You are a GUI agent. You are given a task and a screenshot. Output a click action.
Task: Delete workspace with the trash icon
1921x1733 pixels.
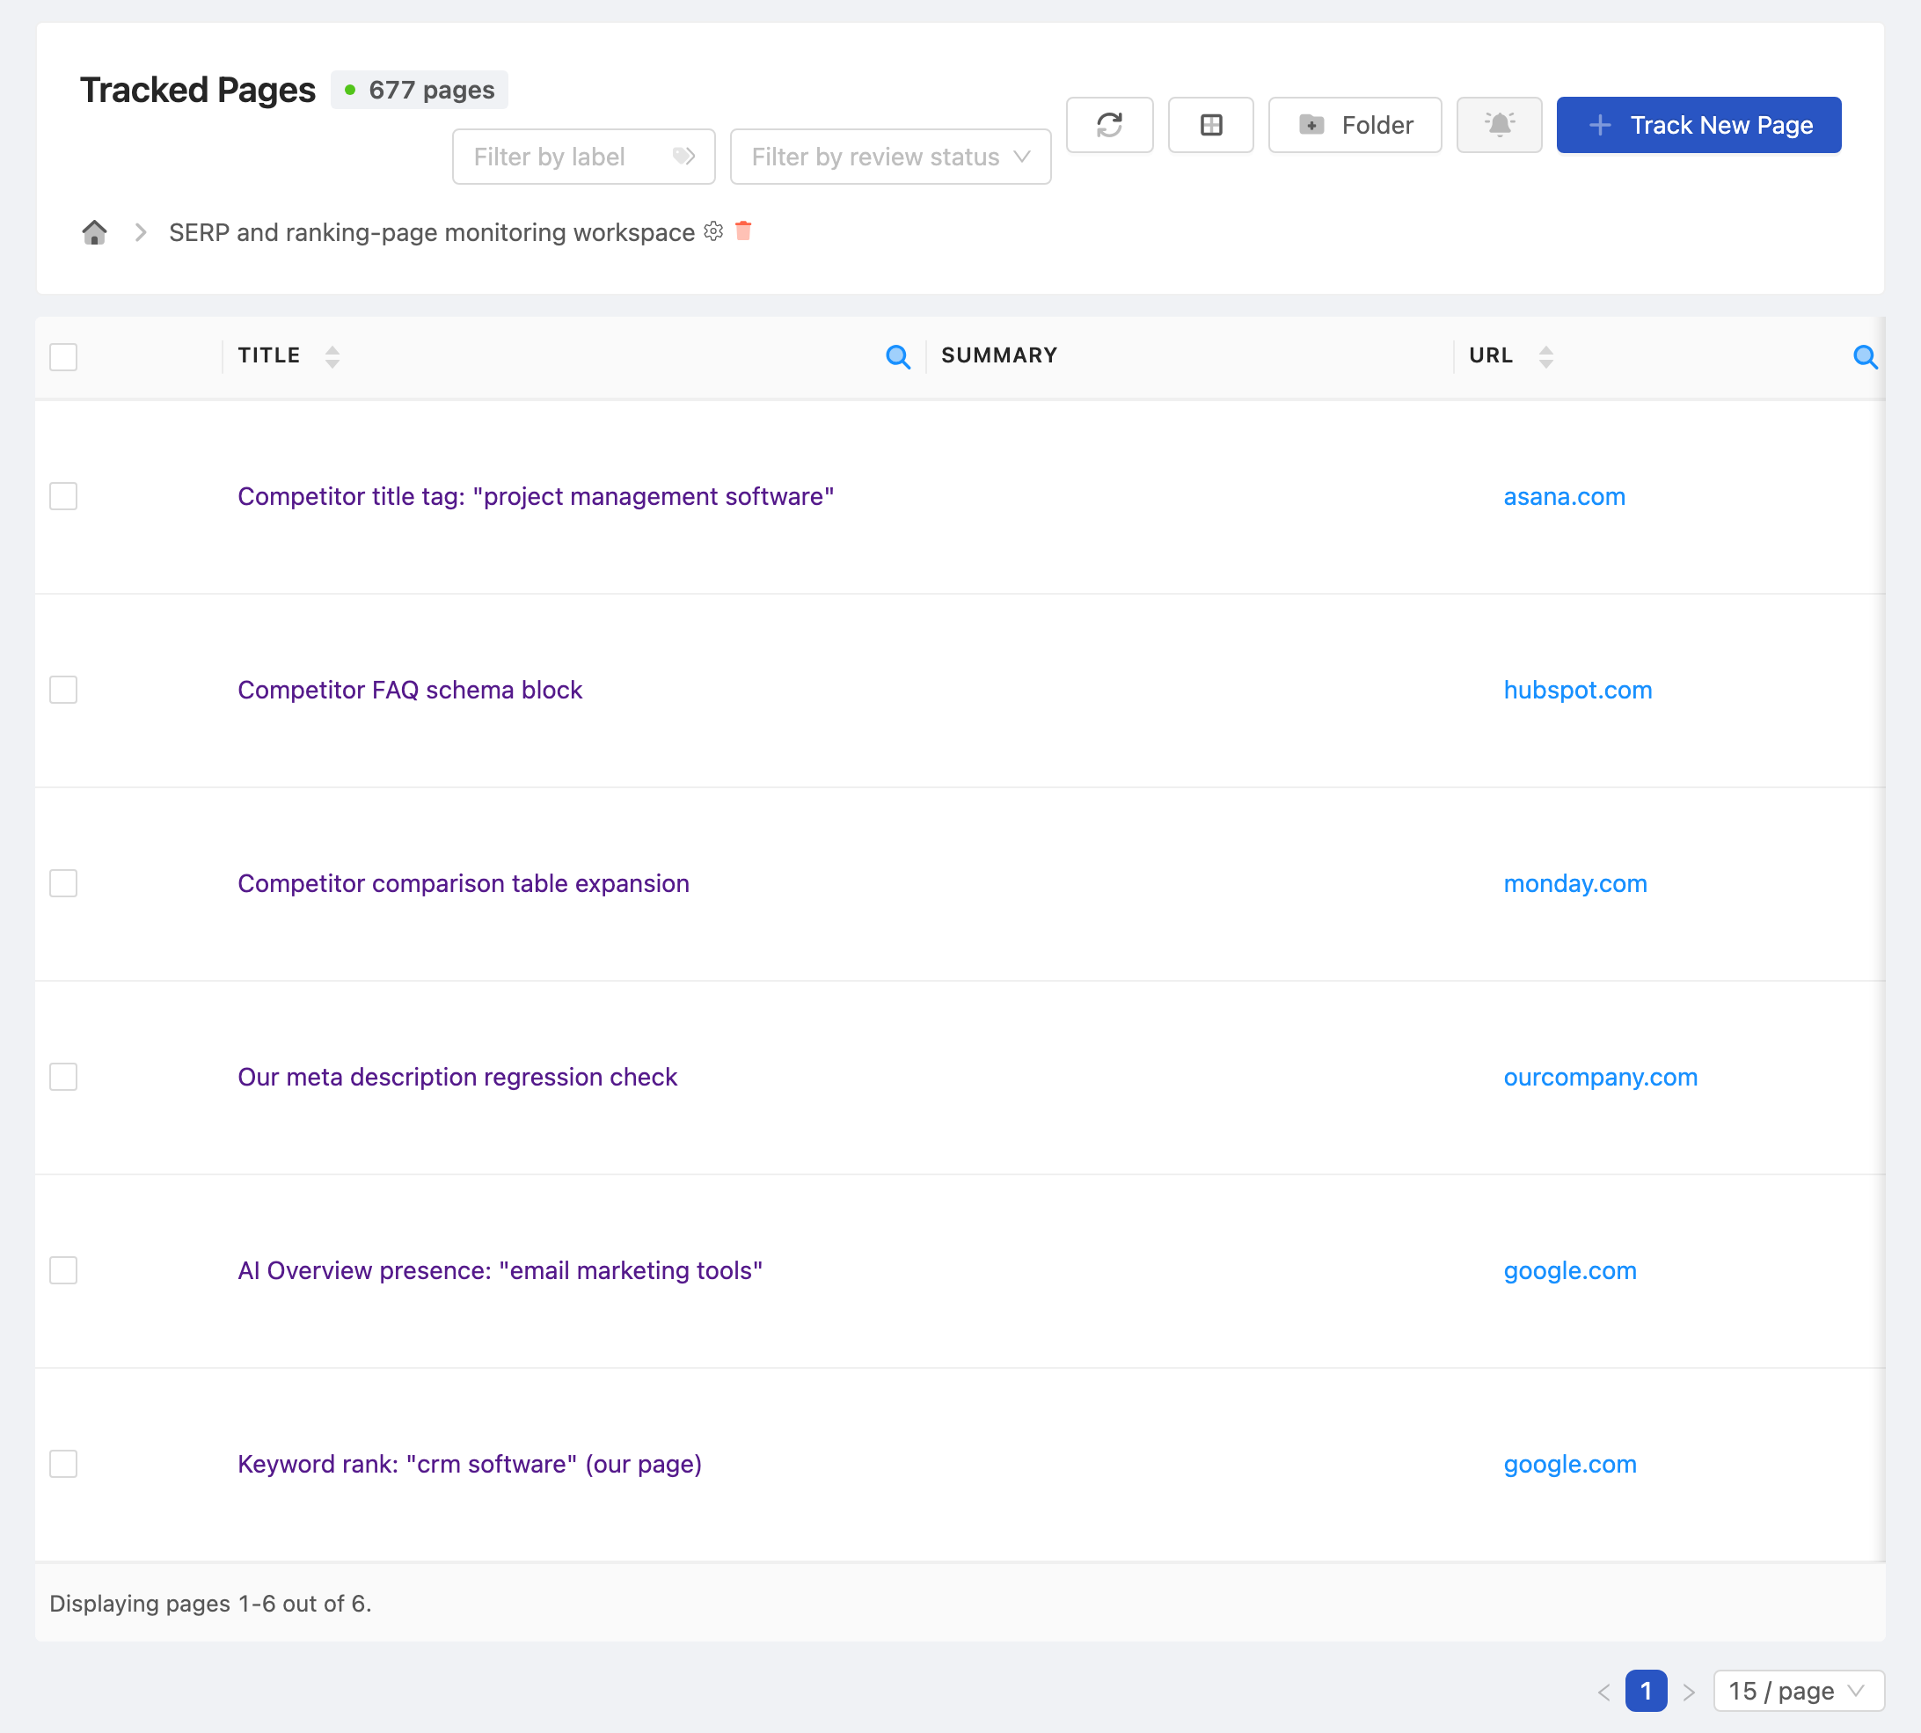click(743, 230)
